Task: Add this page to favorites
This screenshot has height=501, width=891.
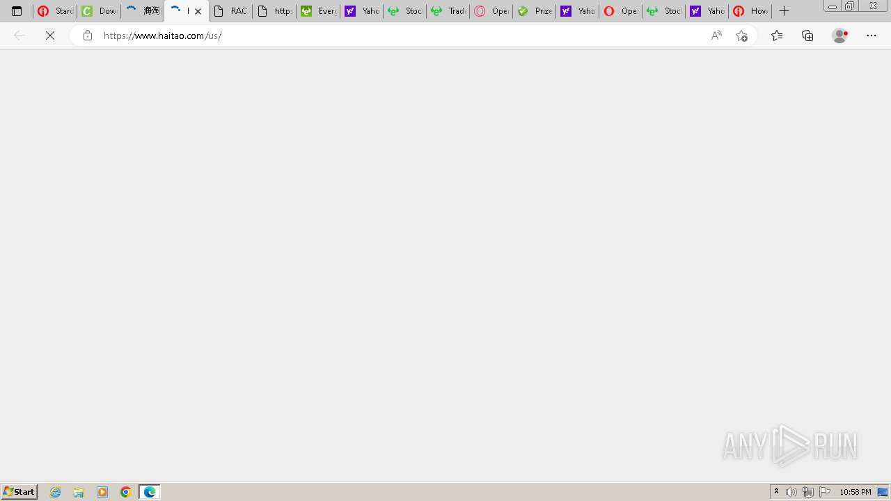Action: pyautogui.click(x=741, y=35)
